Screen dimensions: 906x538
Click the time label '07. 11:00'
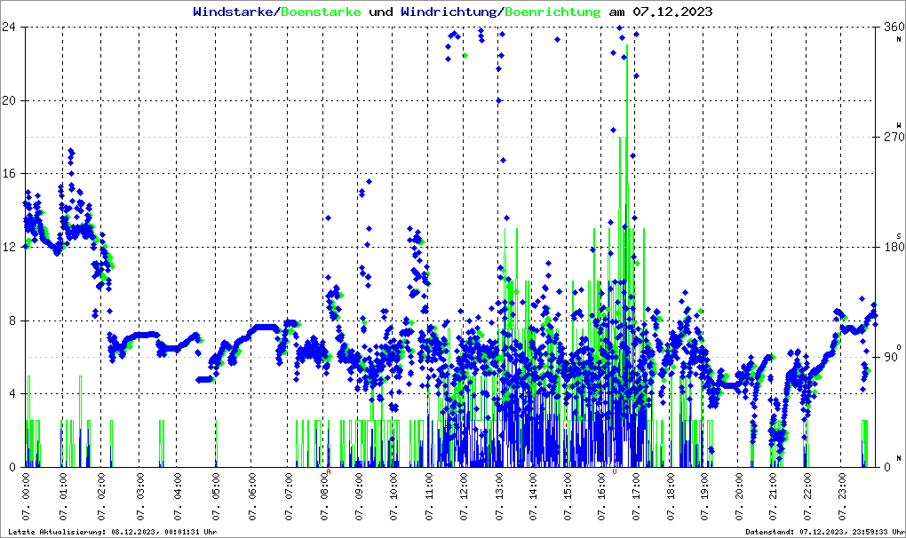pos(428,496)
